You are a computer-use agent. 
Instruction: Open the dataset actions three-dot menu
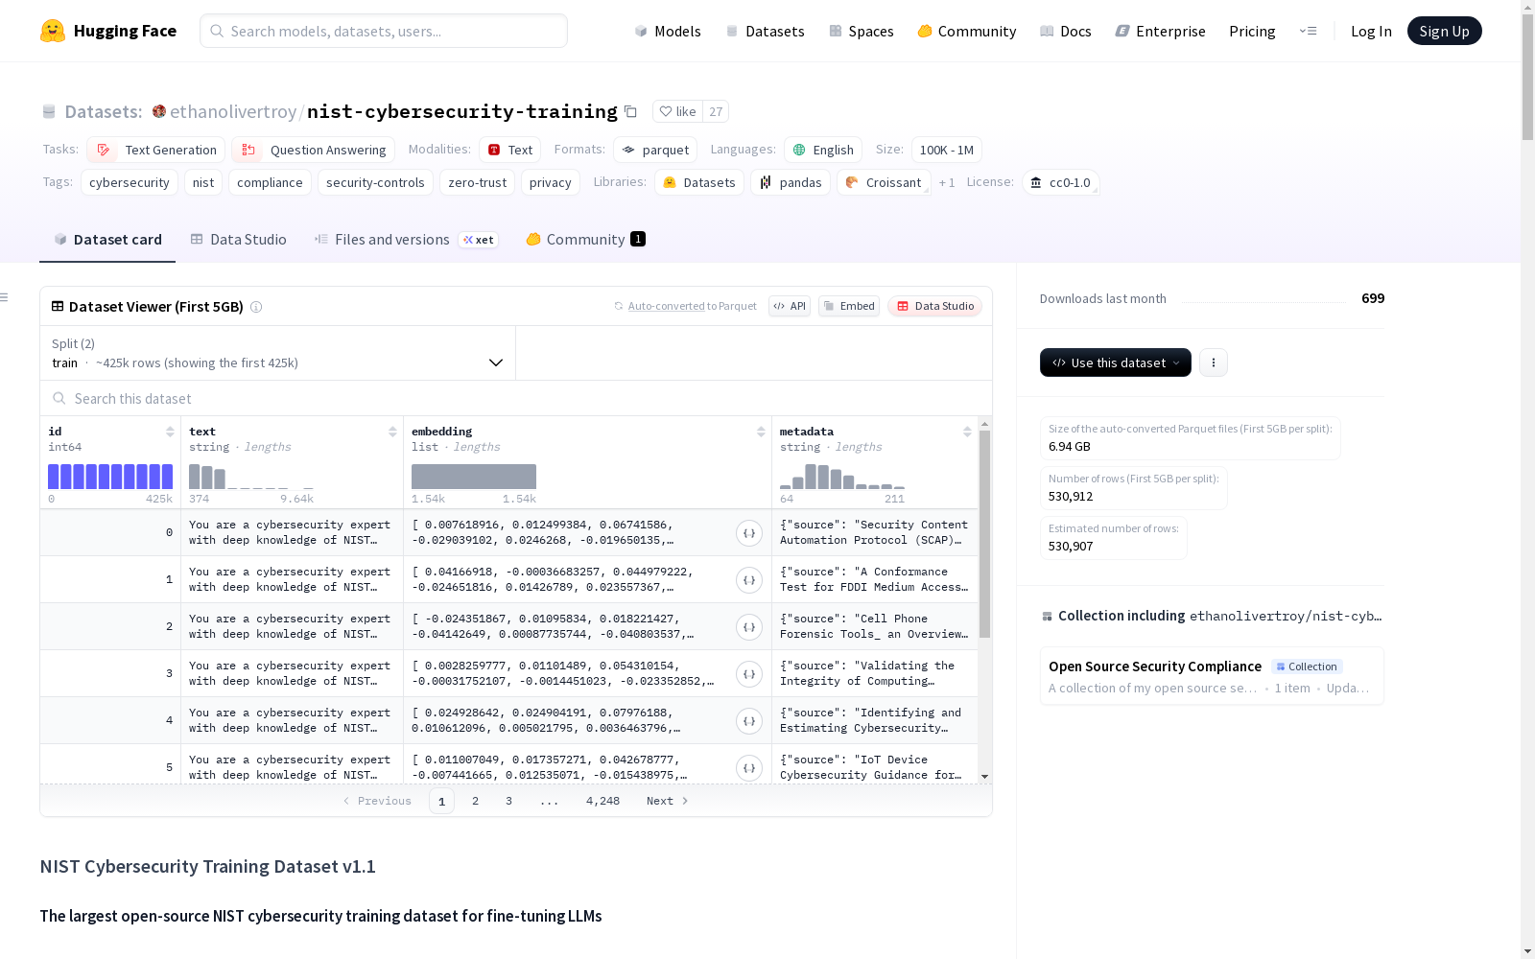1214,363
